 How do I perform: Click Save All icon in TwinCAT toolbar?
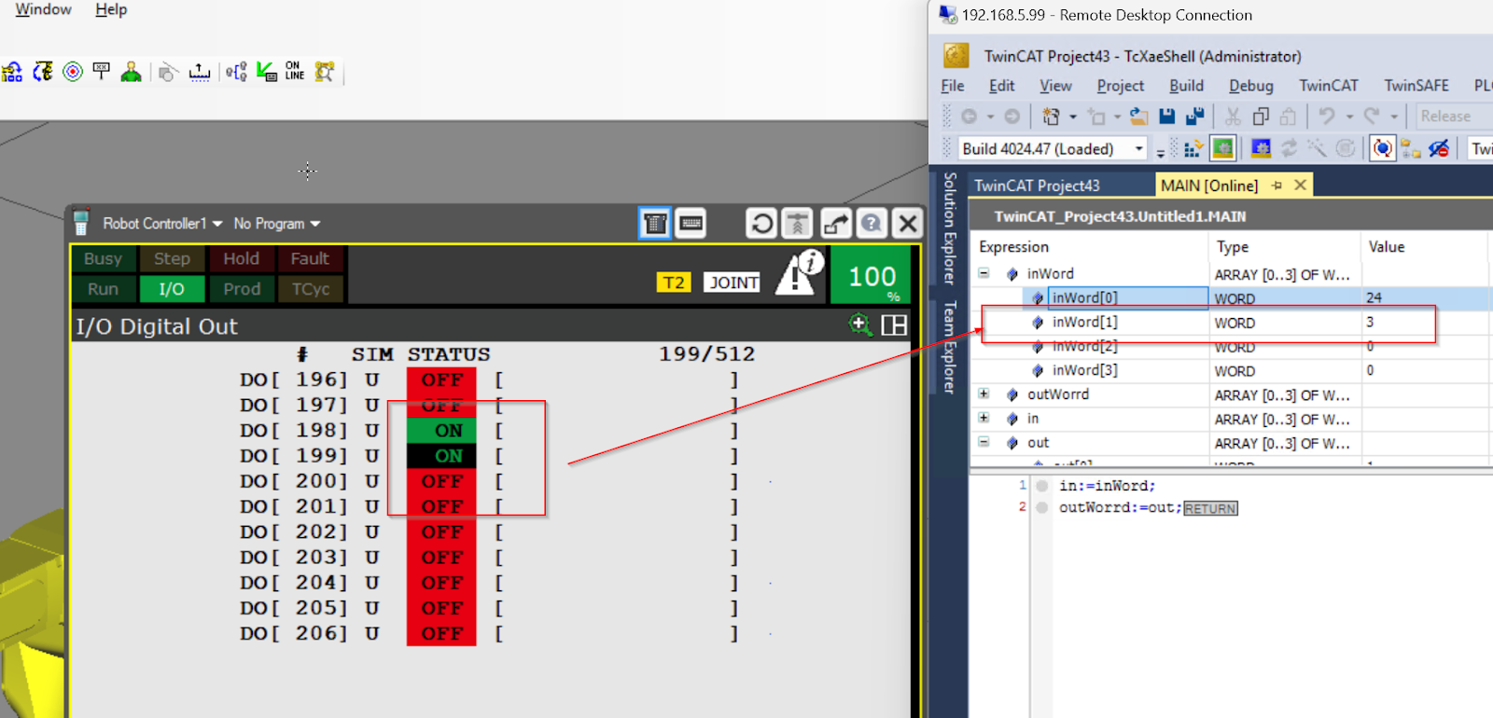pyautogui.click(x=1194, y=117)
